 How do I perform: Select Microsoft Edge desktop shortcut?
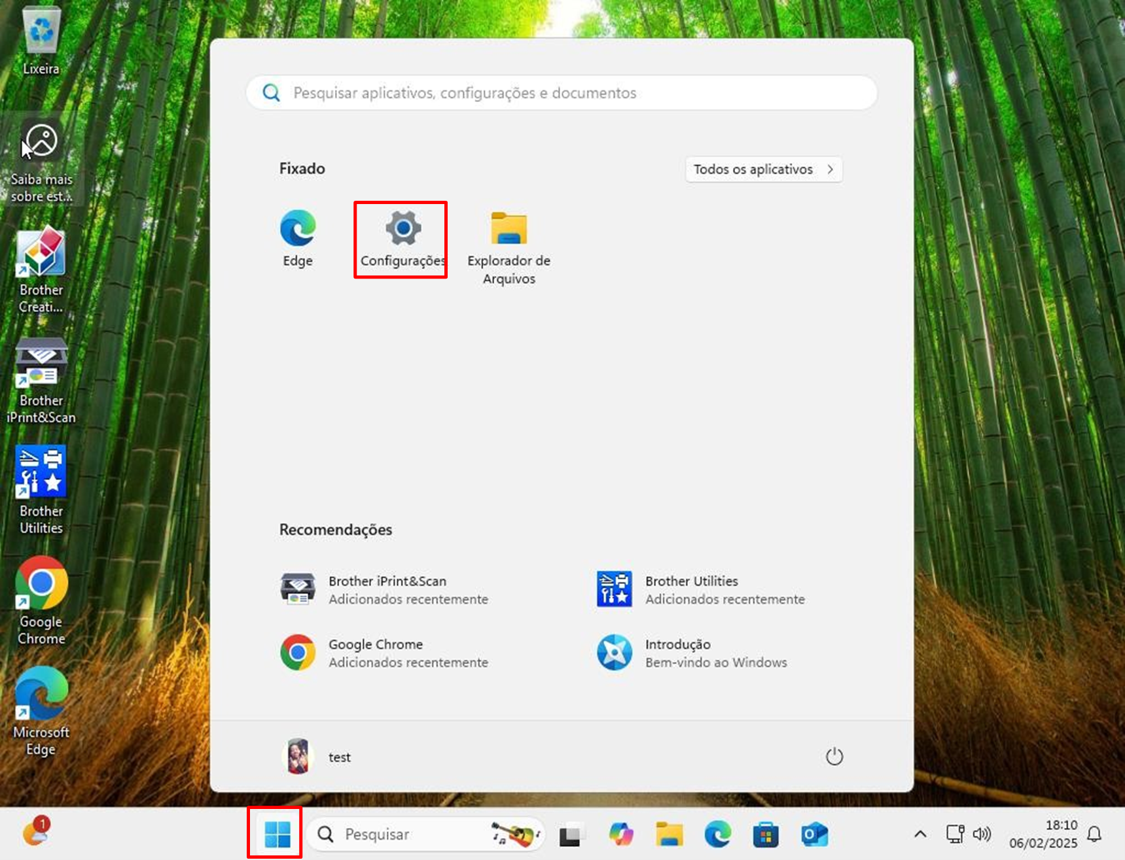click(41, 712)
